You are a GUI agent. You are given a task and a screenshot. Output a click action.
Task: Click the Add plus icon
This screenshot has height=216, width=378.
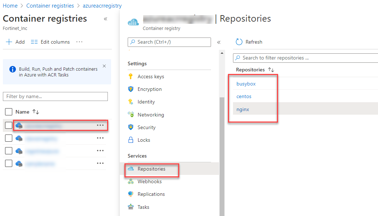pyautogui.click(x=9, y=42)
